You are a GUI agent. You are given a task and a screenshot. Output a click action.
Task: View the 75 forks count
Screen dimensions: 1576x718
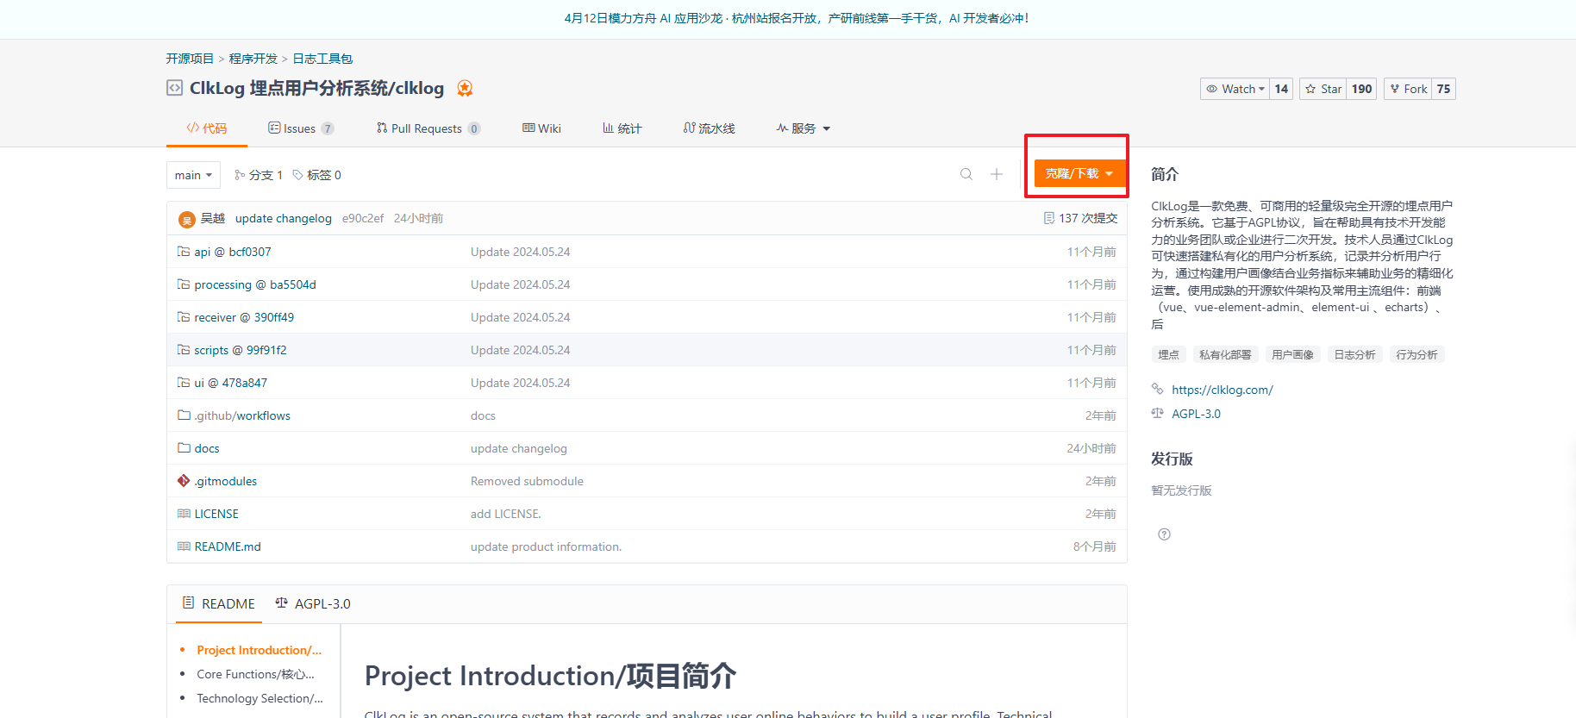(1443, 89)
